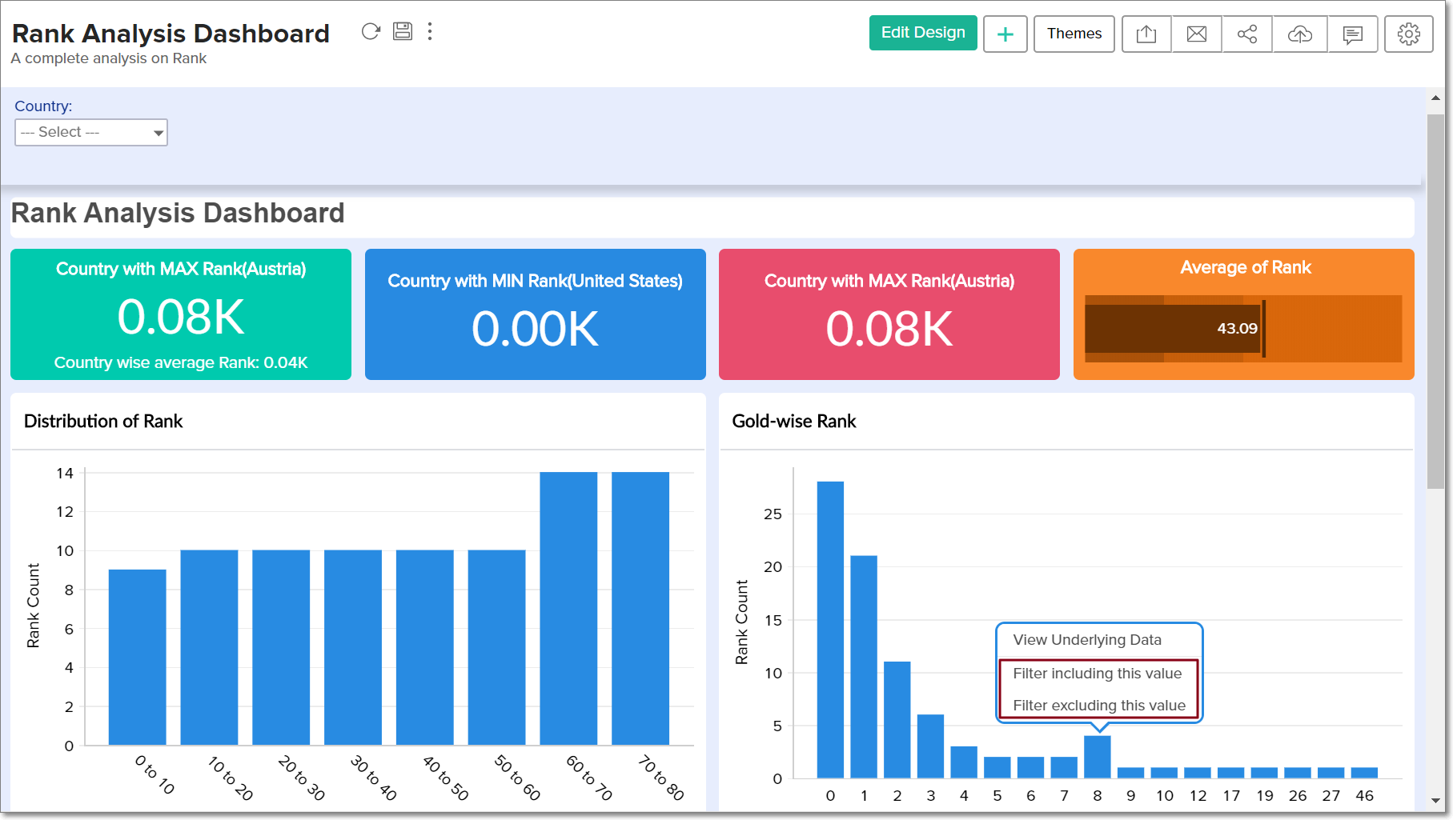Screen dimensions: 1453x820
Task: Click the blue Country with MIN Rank card
Action: click(536, 314)
